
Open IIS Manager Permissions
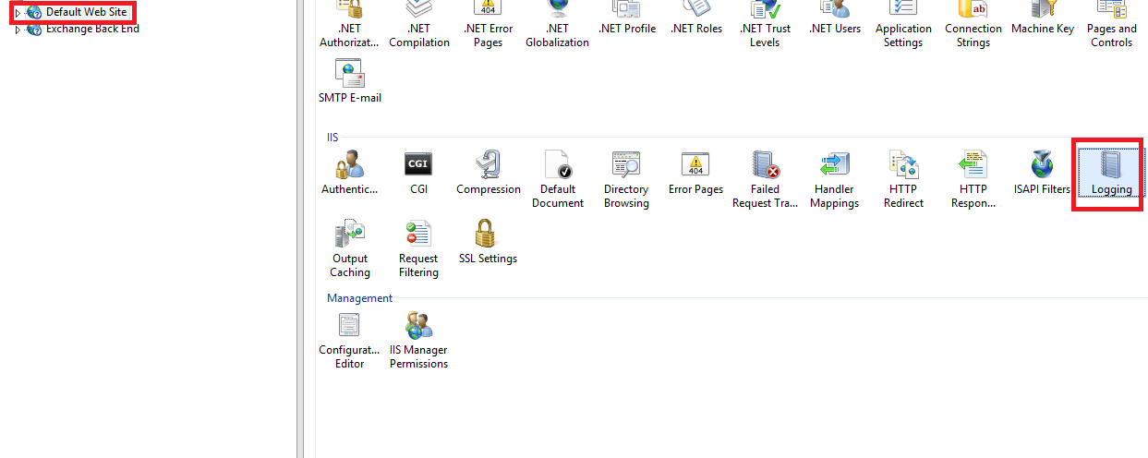(418, 340)
